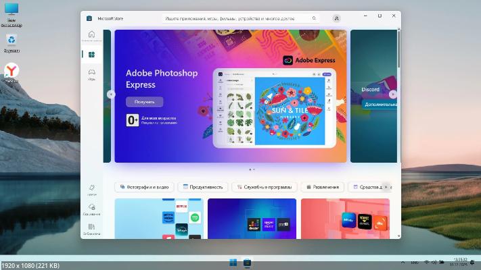Viewport: 481px width, 270px height.
Task: Click the user profile avatar icon
Action: (x=337, y=18)
